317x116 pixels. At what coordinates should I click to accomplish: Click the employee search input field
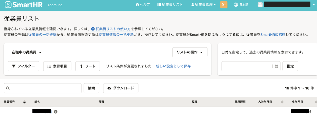[45, 88]
